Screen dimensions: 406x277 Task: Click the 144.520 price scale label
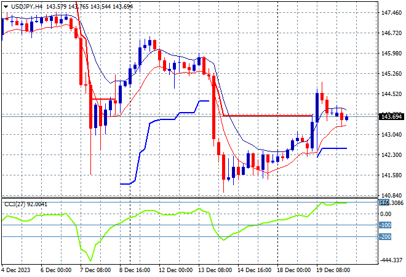coord(392,94)
